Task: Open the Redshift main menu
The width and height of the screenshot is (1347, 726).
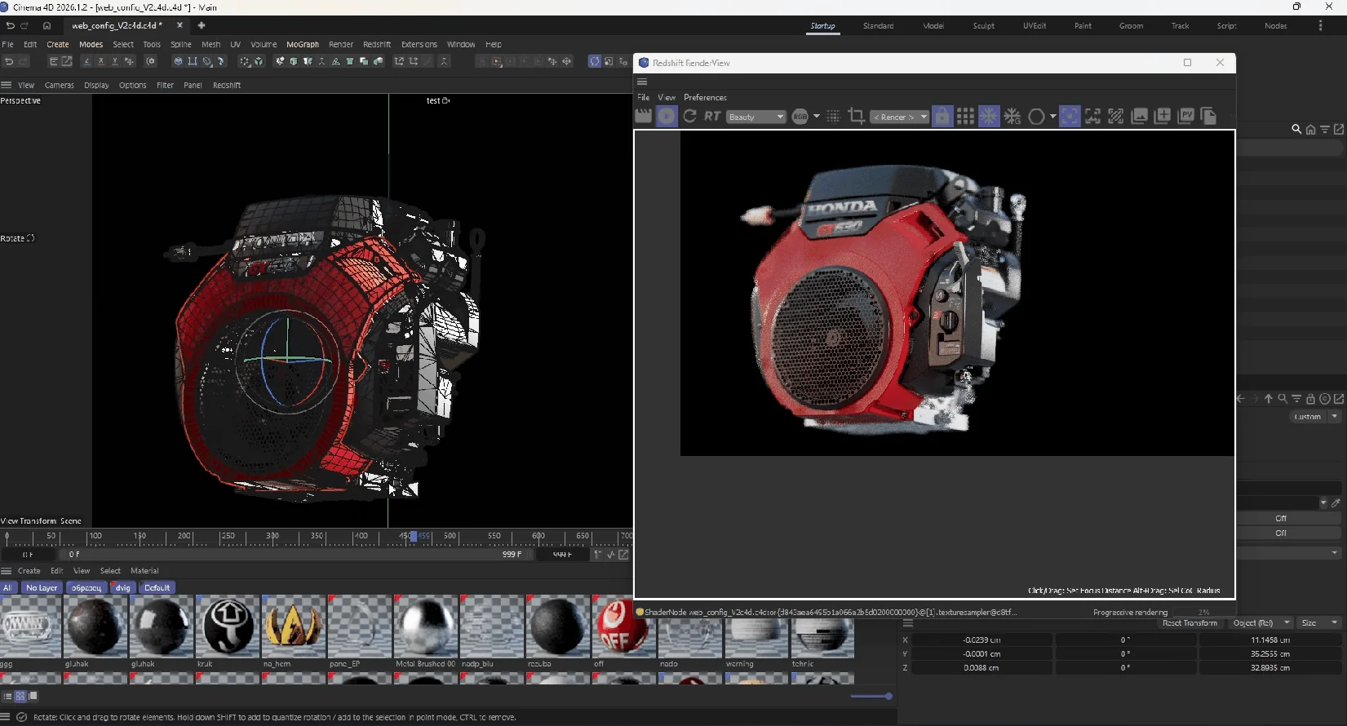Action: pos(377,45)
